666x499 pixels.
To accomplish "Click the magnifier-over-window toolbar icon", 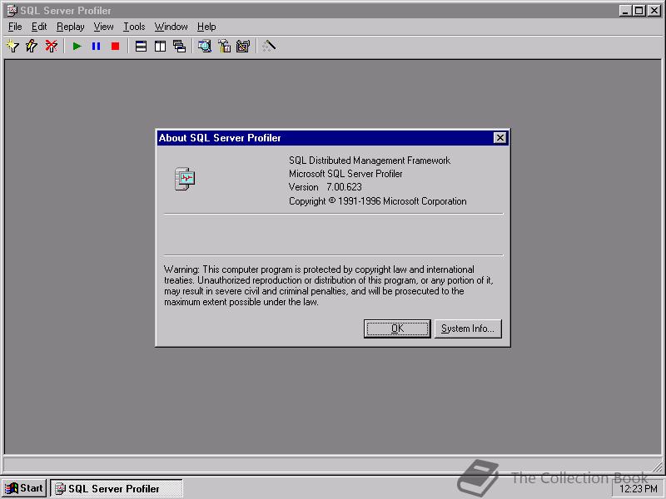I will coord(205,46).
